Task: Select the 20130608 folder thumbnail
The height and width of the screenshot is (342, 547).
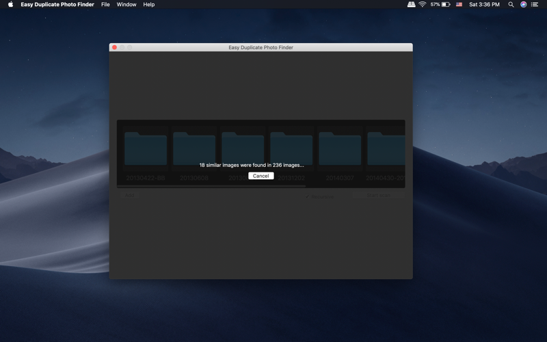Action: pyautogui.click(x=194, y=148)
